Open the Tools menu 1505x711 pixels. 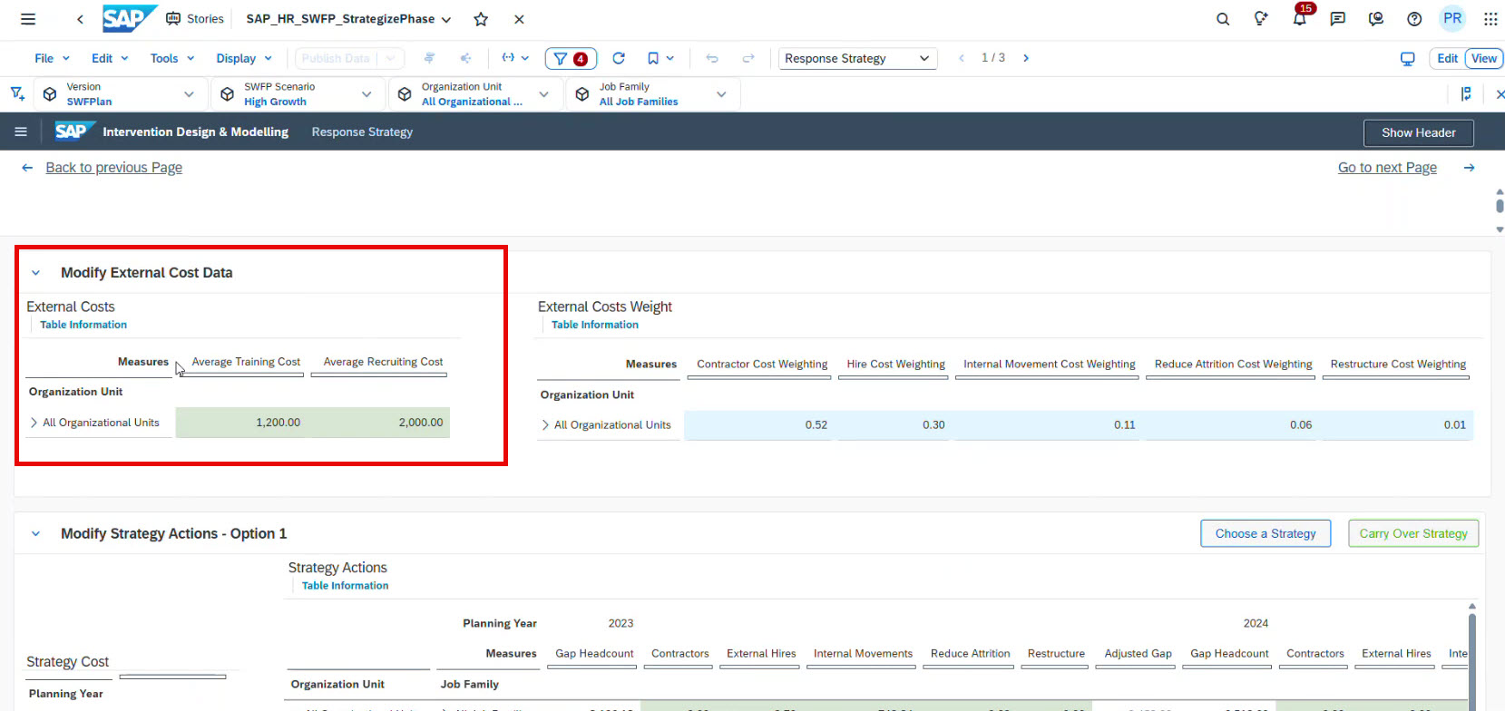click(x=171, y=58)
